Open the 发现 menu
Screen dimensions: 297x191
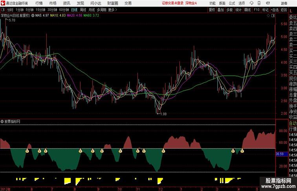[x=80, y=3]
